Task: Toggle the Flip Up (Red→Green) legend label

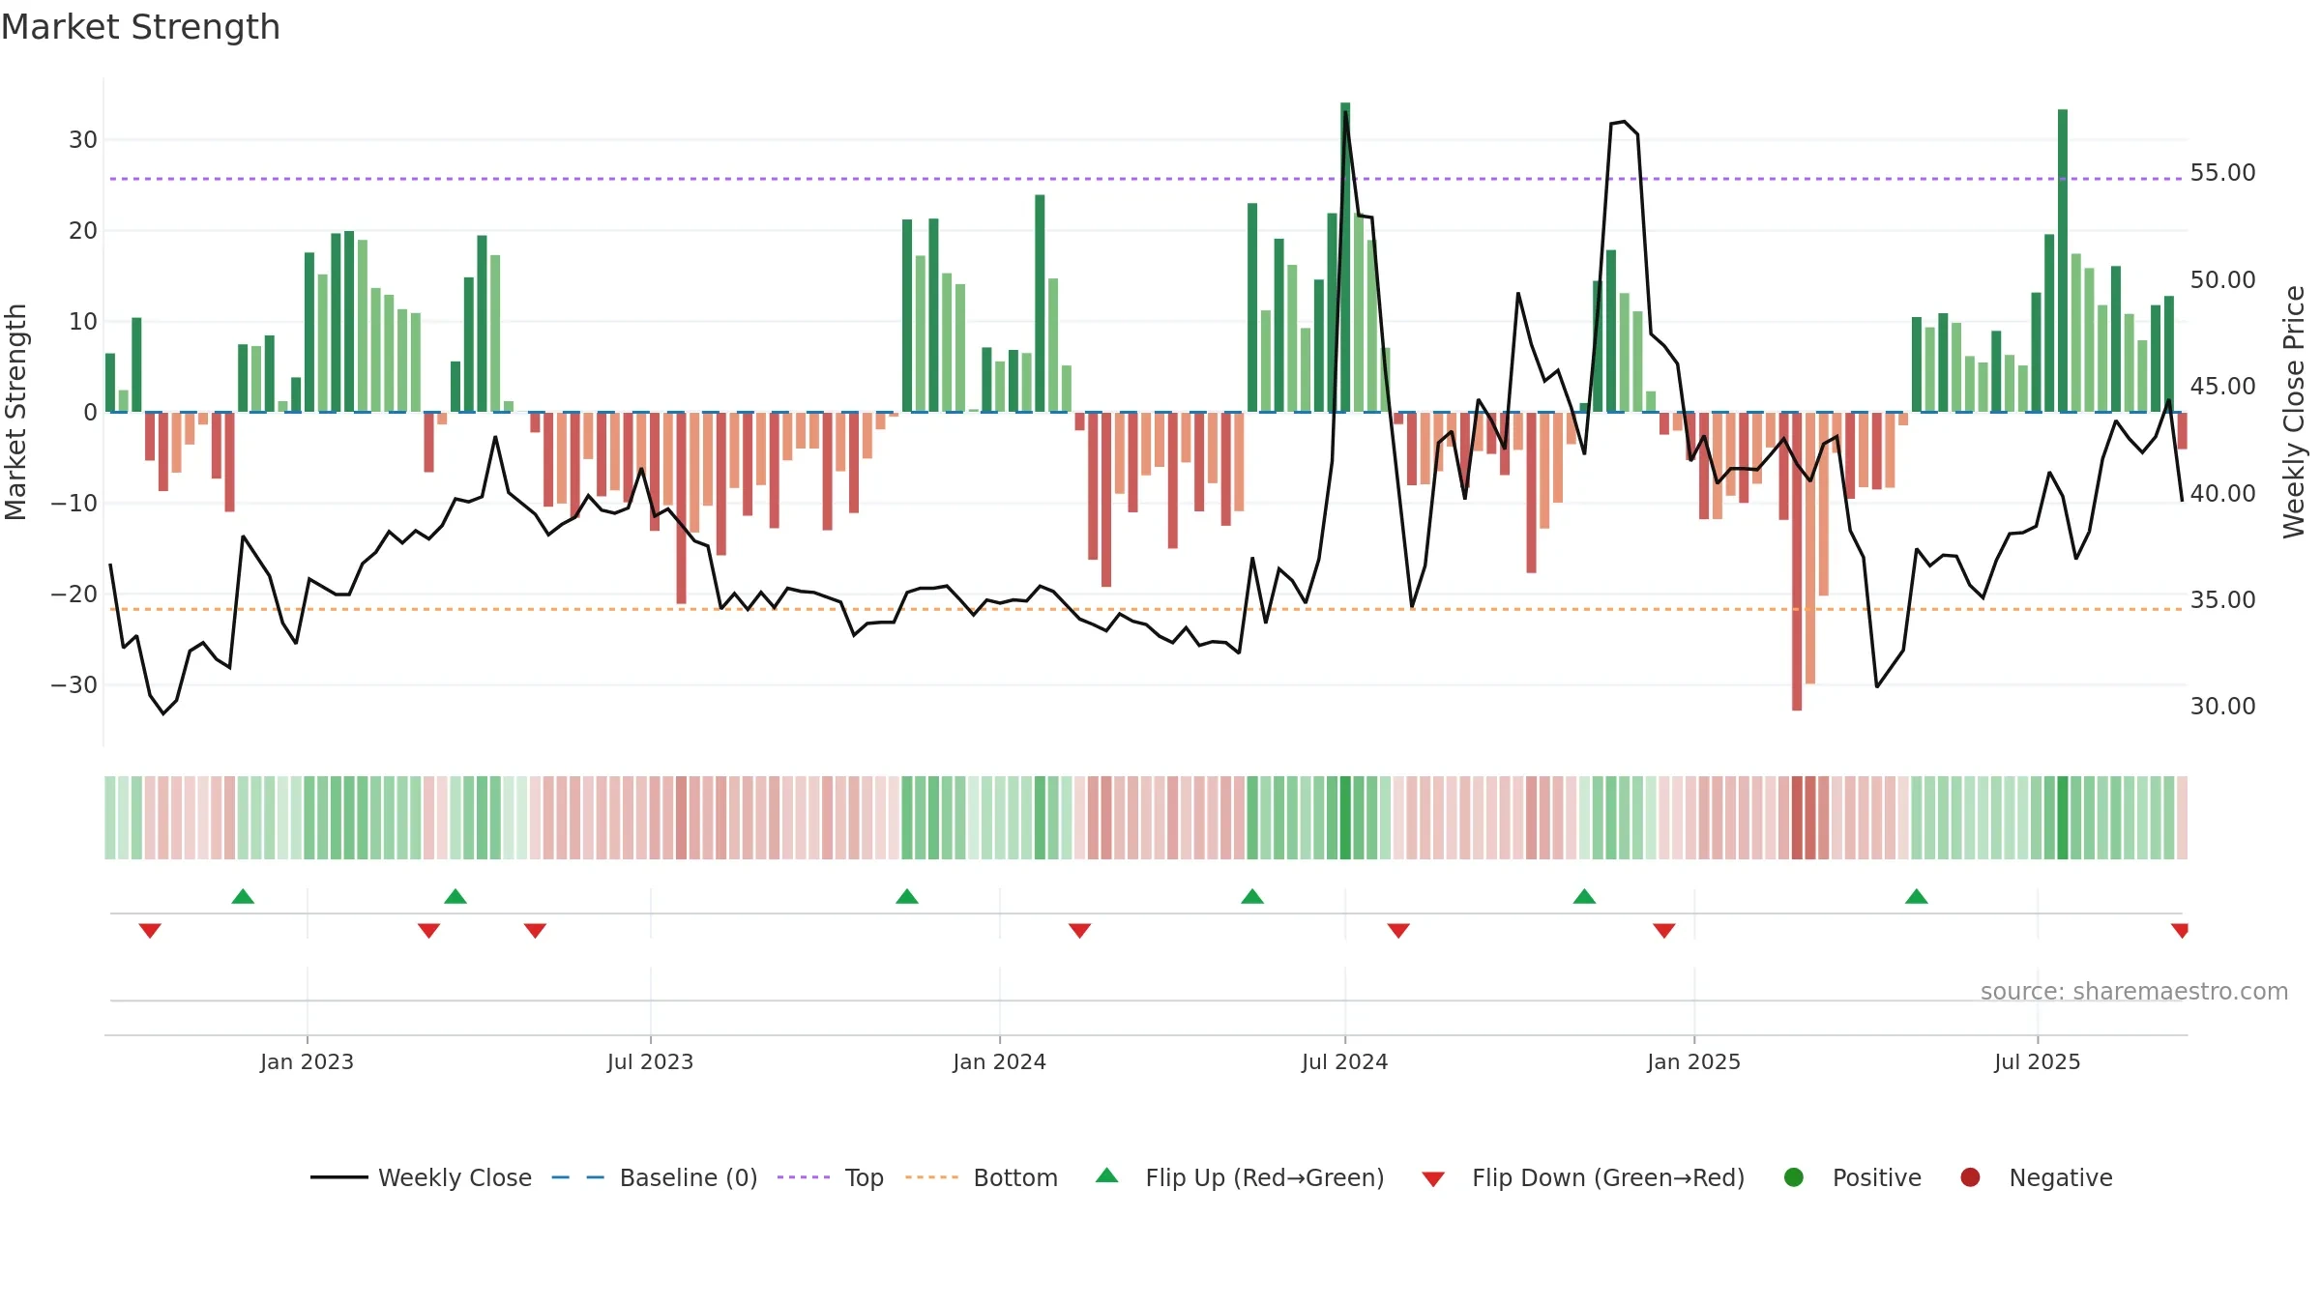Action: (x=1265, y=1178)
